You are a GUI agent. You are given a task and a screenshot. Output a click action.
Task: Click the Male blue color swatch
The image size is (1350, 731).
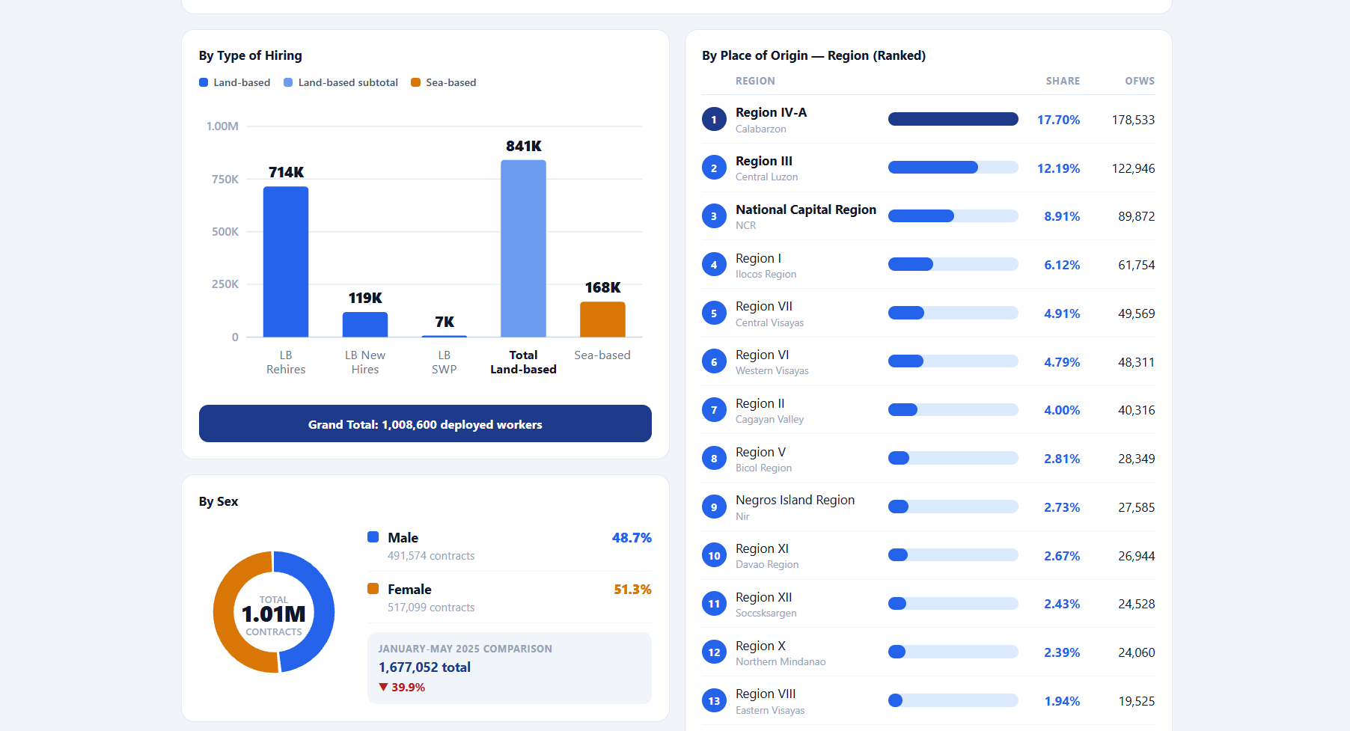pyautogui.click(x=373, y=536)
